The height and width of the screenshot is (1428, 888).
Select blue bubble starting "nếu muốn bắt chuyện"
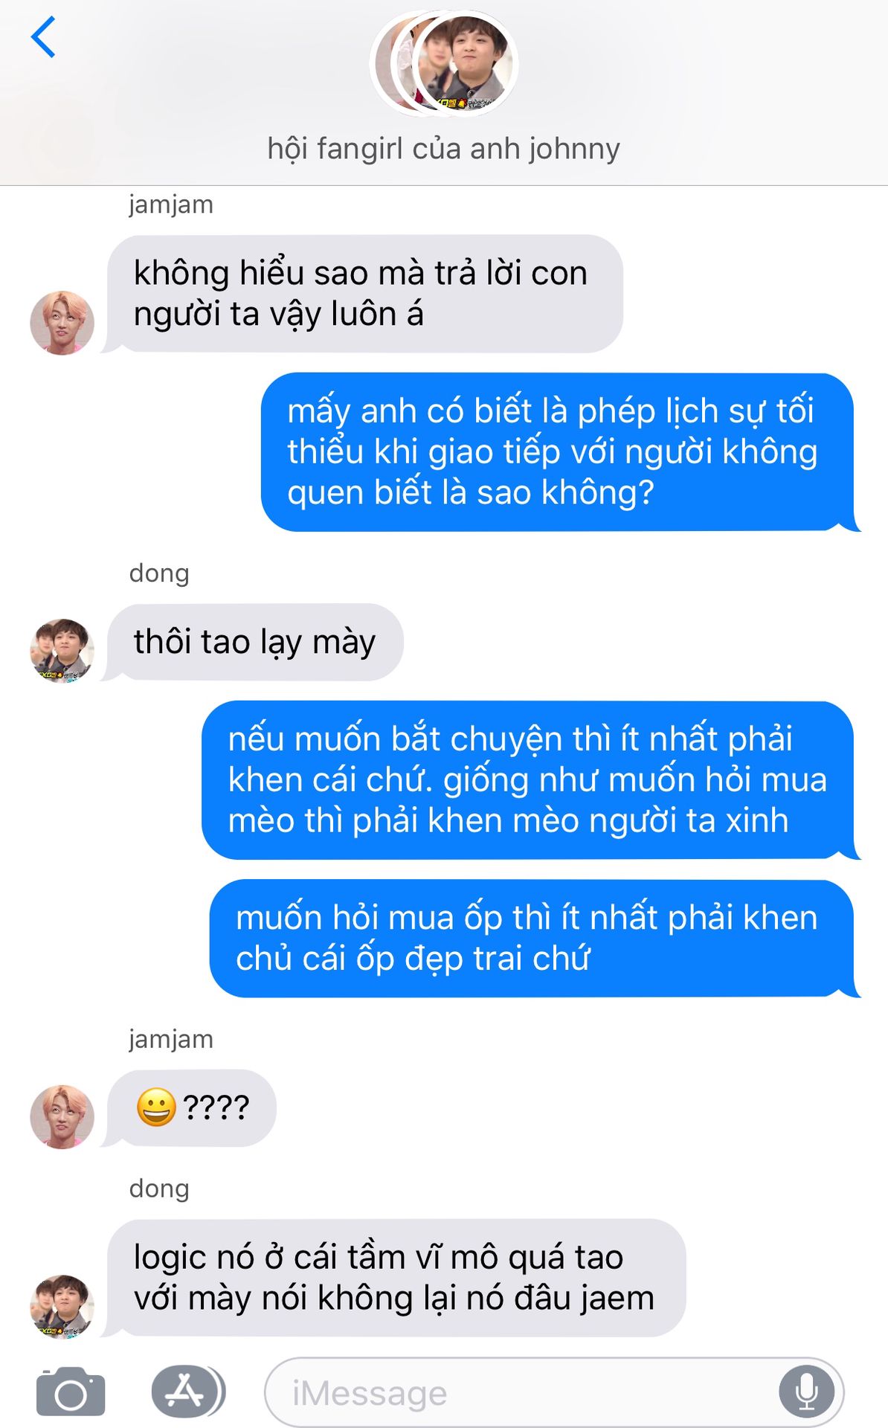[530, 780]
